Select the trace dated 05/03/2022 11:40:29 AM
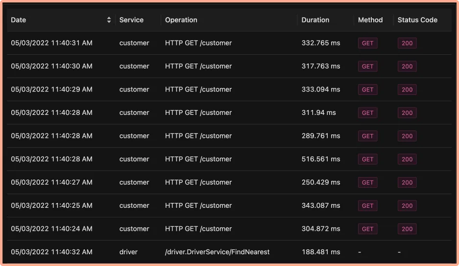This screenshot has width=459, height=266. point(51,89)
